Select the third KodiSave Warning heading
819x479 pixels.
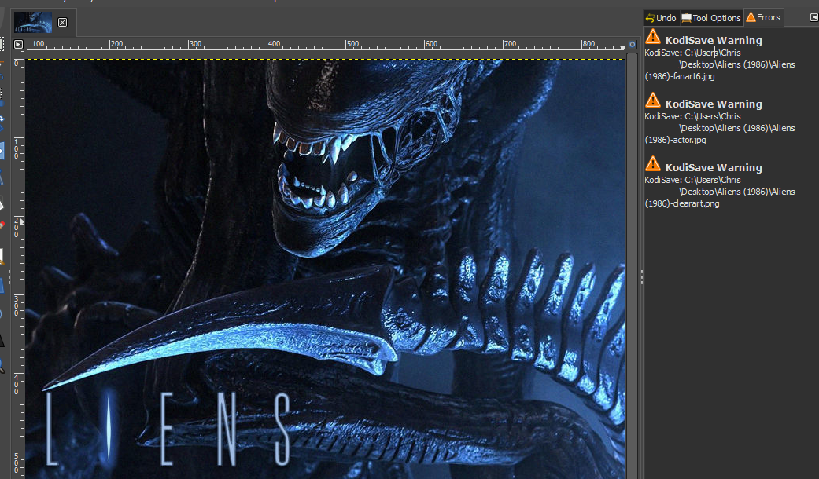coord(714,168)
